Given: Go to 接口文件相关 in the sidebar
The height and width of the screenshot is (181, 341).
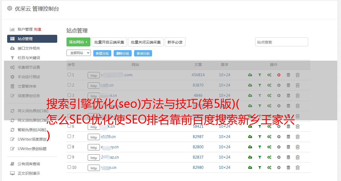Looking at the screenshot, I should 29,48.
